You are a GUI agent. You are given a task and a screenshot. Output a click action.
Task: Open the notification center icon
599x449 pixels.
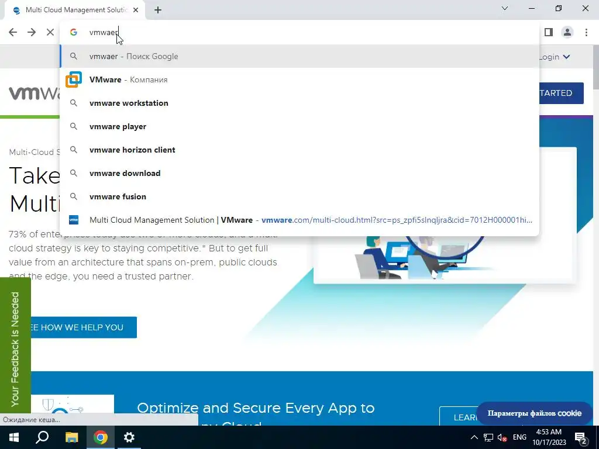tap(581, 438)
